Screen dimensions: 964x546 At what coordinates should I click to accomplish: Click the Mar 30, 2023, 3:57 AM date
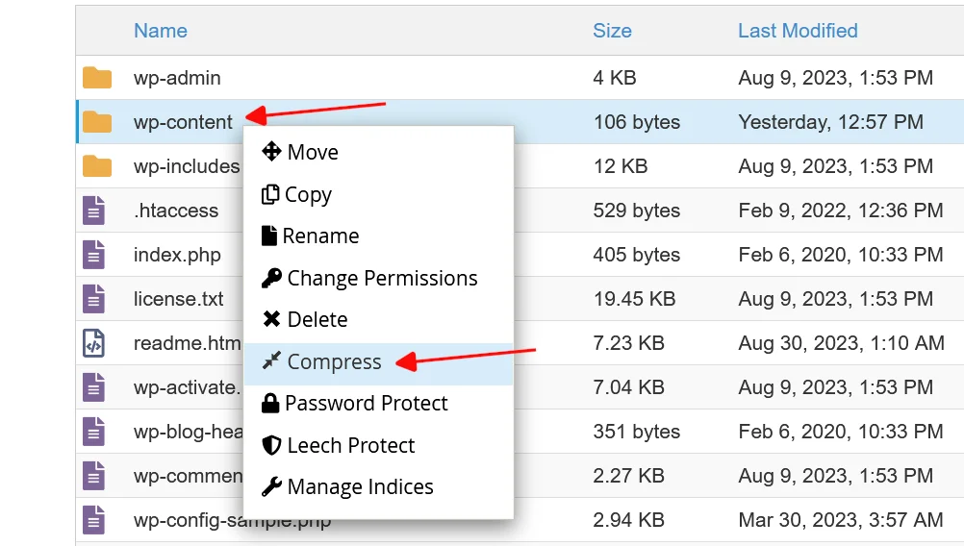coord(841,520)
